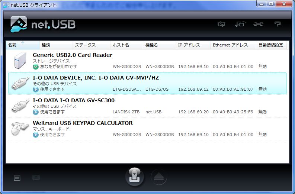Sort by the 種類 column header
The image size is (295, 194).
point(56,45)
